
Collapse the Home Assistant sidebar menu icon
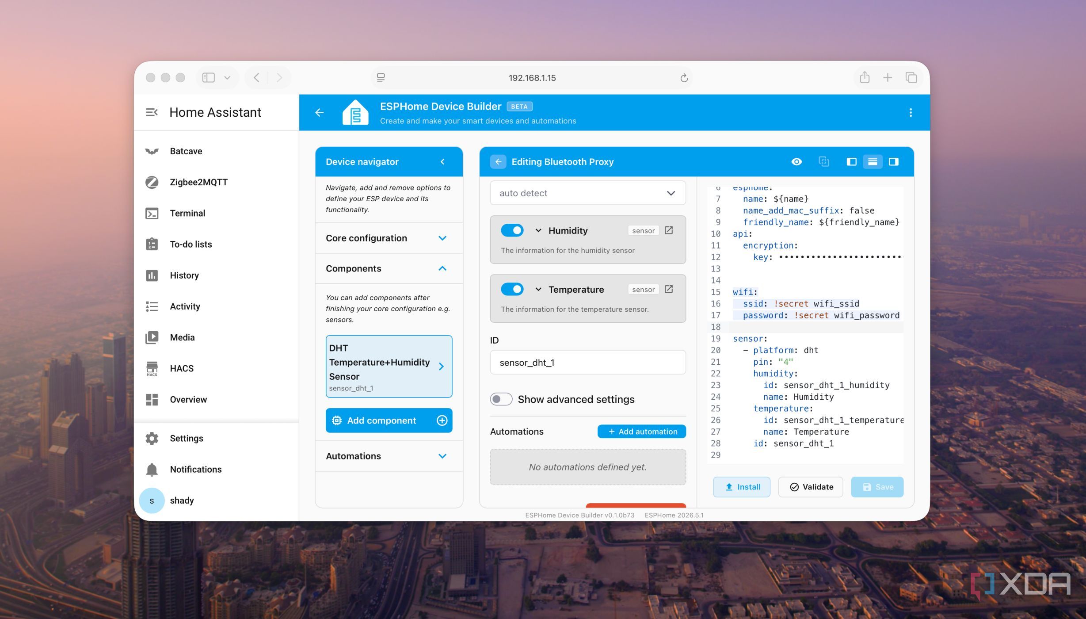[152, 112]
